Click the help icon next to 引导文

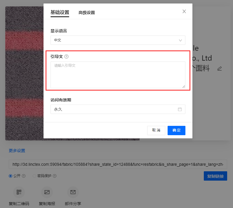tap(66, 57)
